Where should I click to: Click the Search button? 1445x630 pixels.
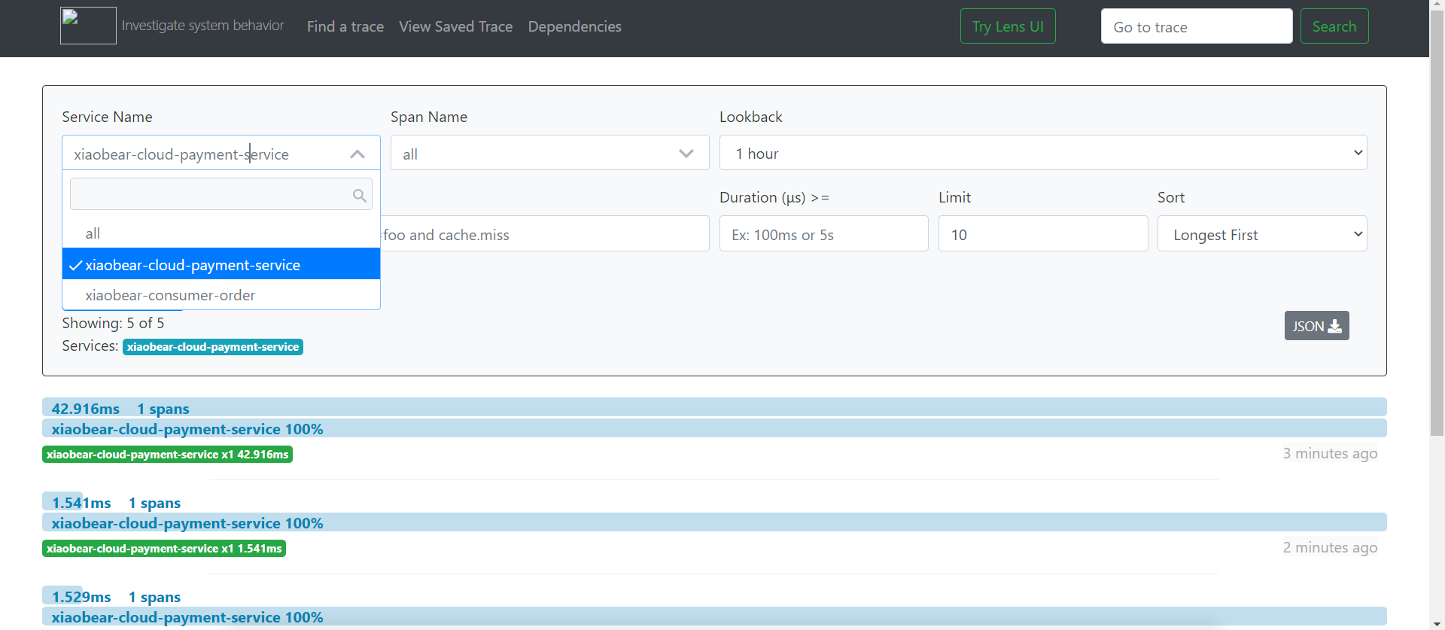tap(1334, 26)
